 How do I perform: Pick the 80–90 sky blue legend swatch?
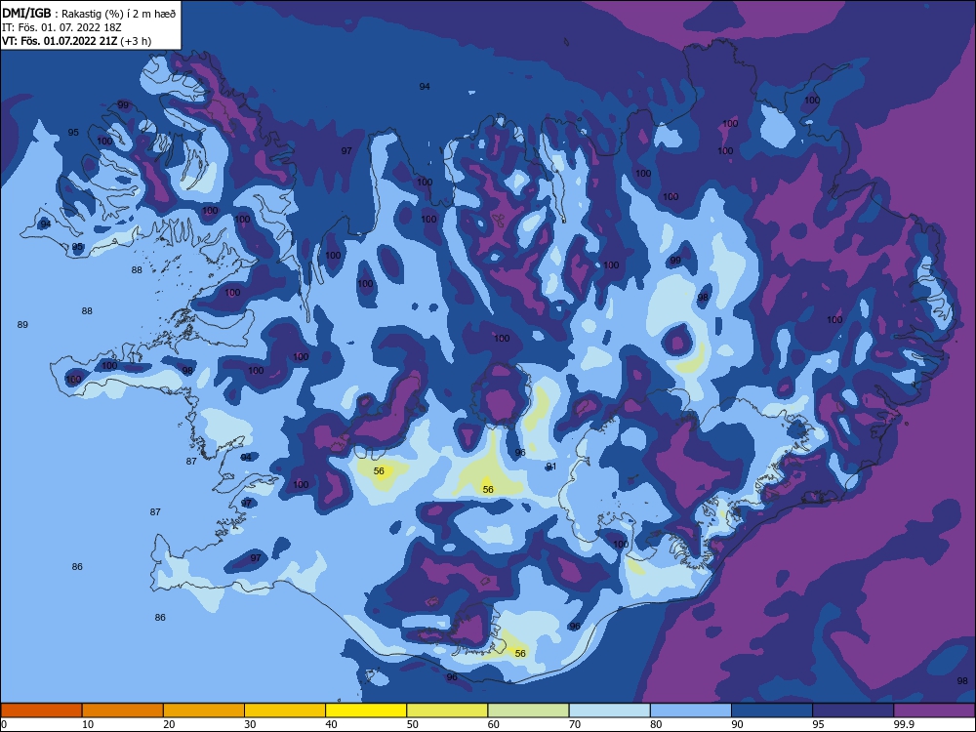(x=691, y=711)
